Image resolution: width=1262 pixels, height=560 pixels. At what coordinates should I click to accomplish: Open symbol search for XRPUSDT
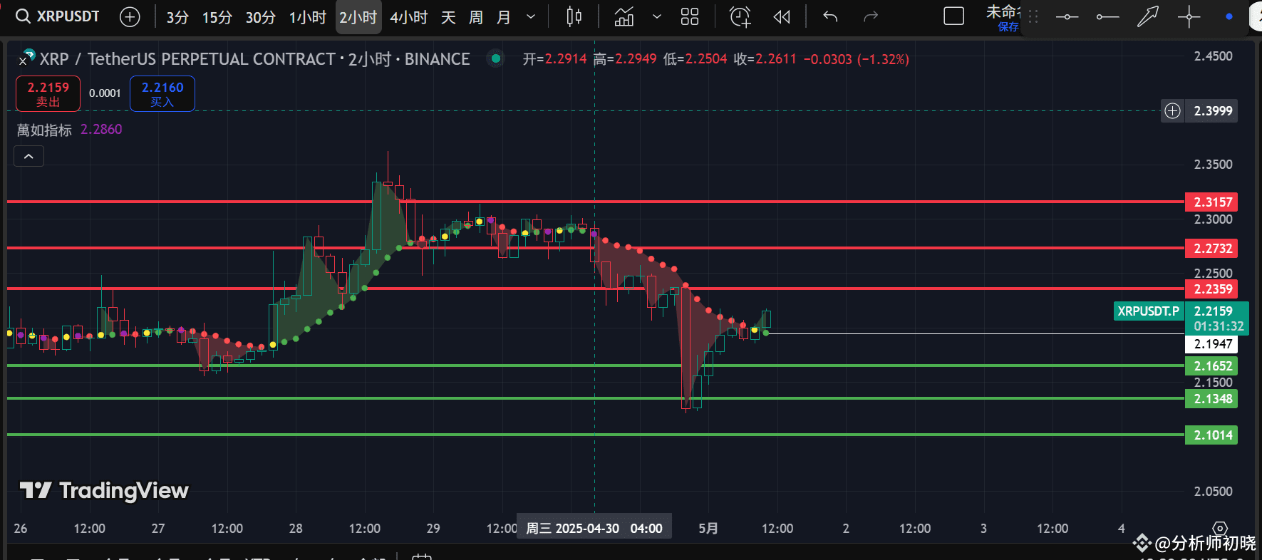(58, 16)
